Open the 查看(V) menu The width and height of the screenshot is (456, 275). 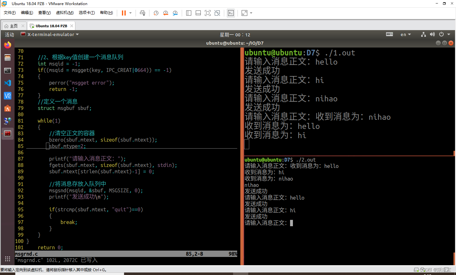(x=44, y=13)
